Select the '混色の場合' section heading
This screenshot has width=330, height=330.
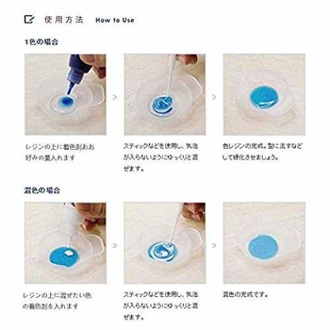(42, 190)
